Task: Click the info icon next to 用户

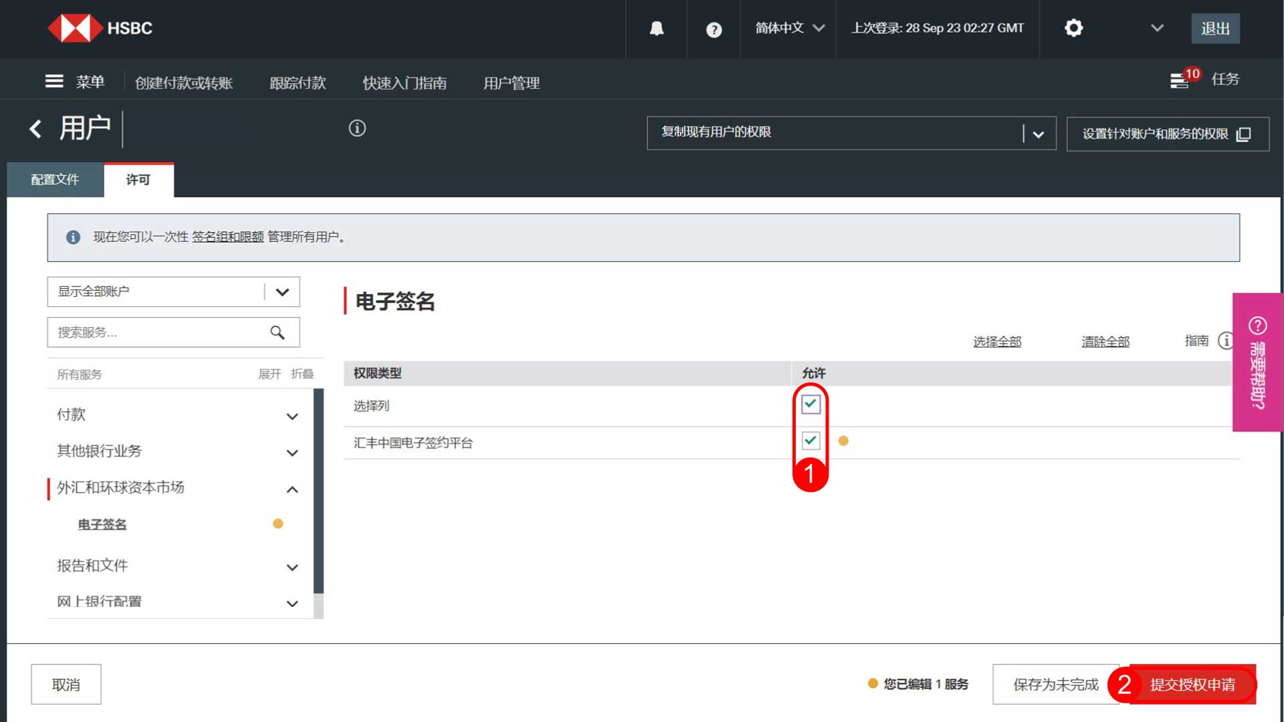Action: point(356,128)
